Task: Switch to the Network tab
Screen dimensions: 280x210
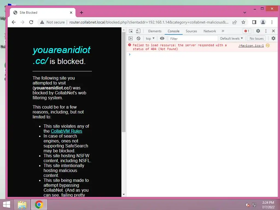Action: [x=210, y=31]
